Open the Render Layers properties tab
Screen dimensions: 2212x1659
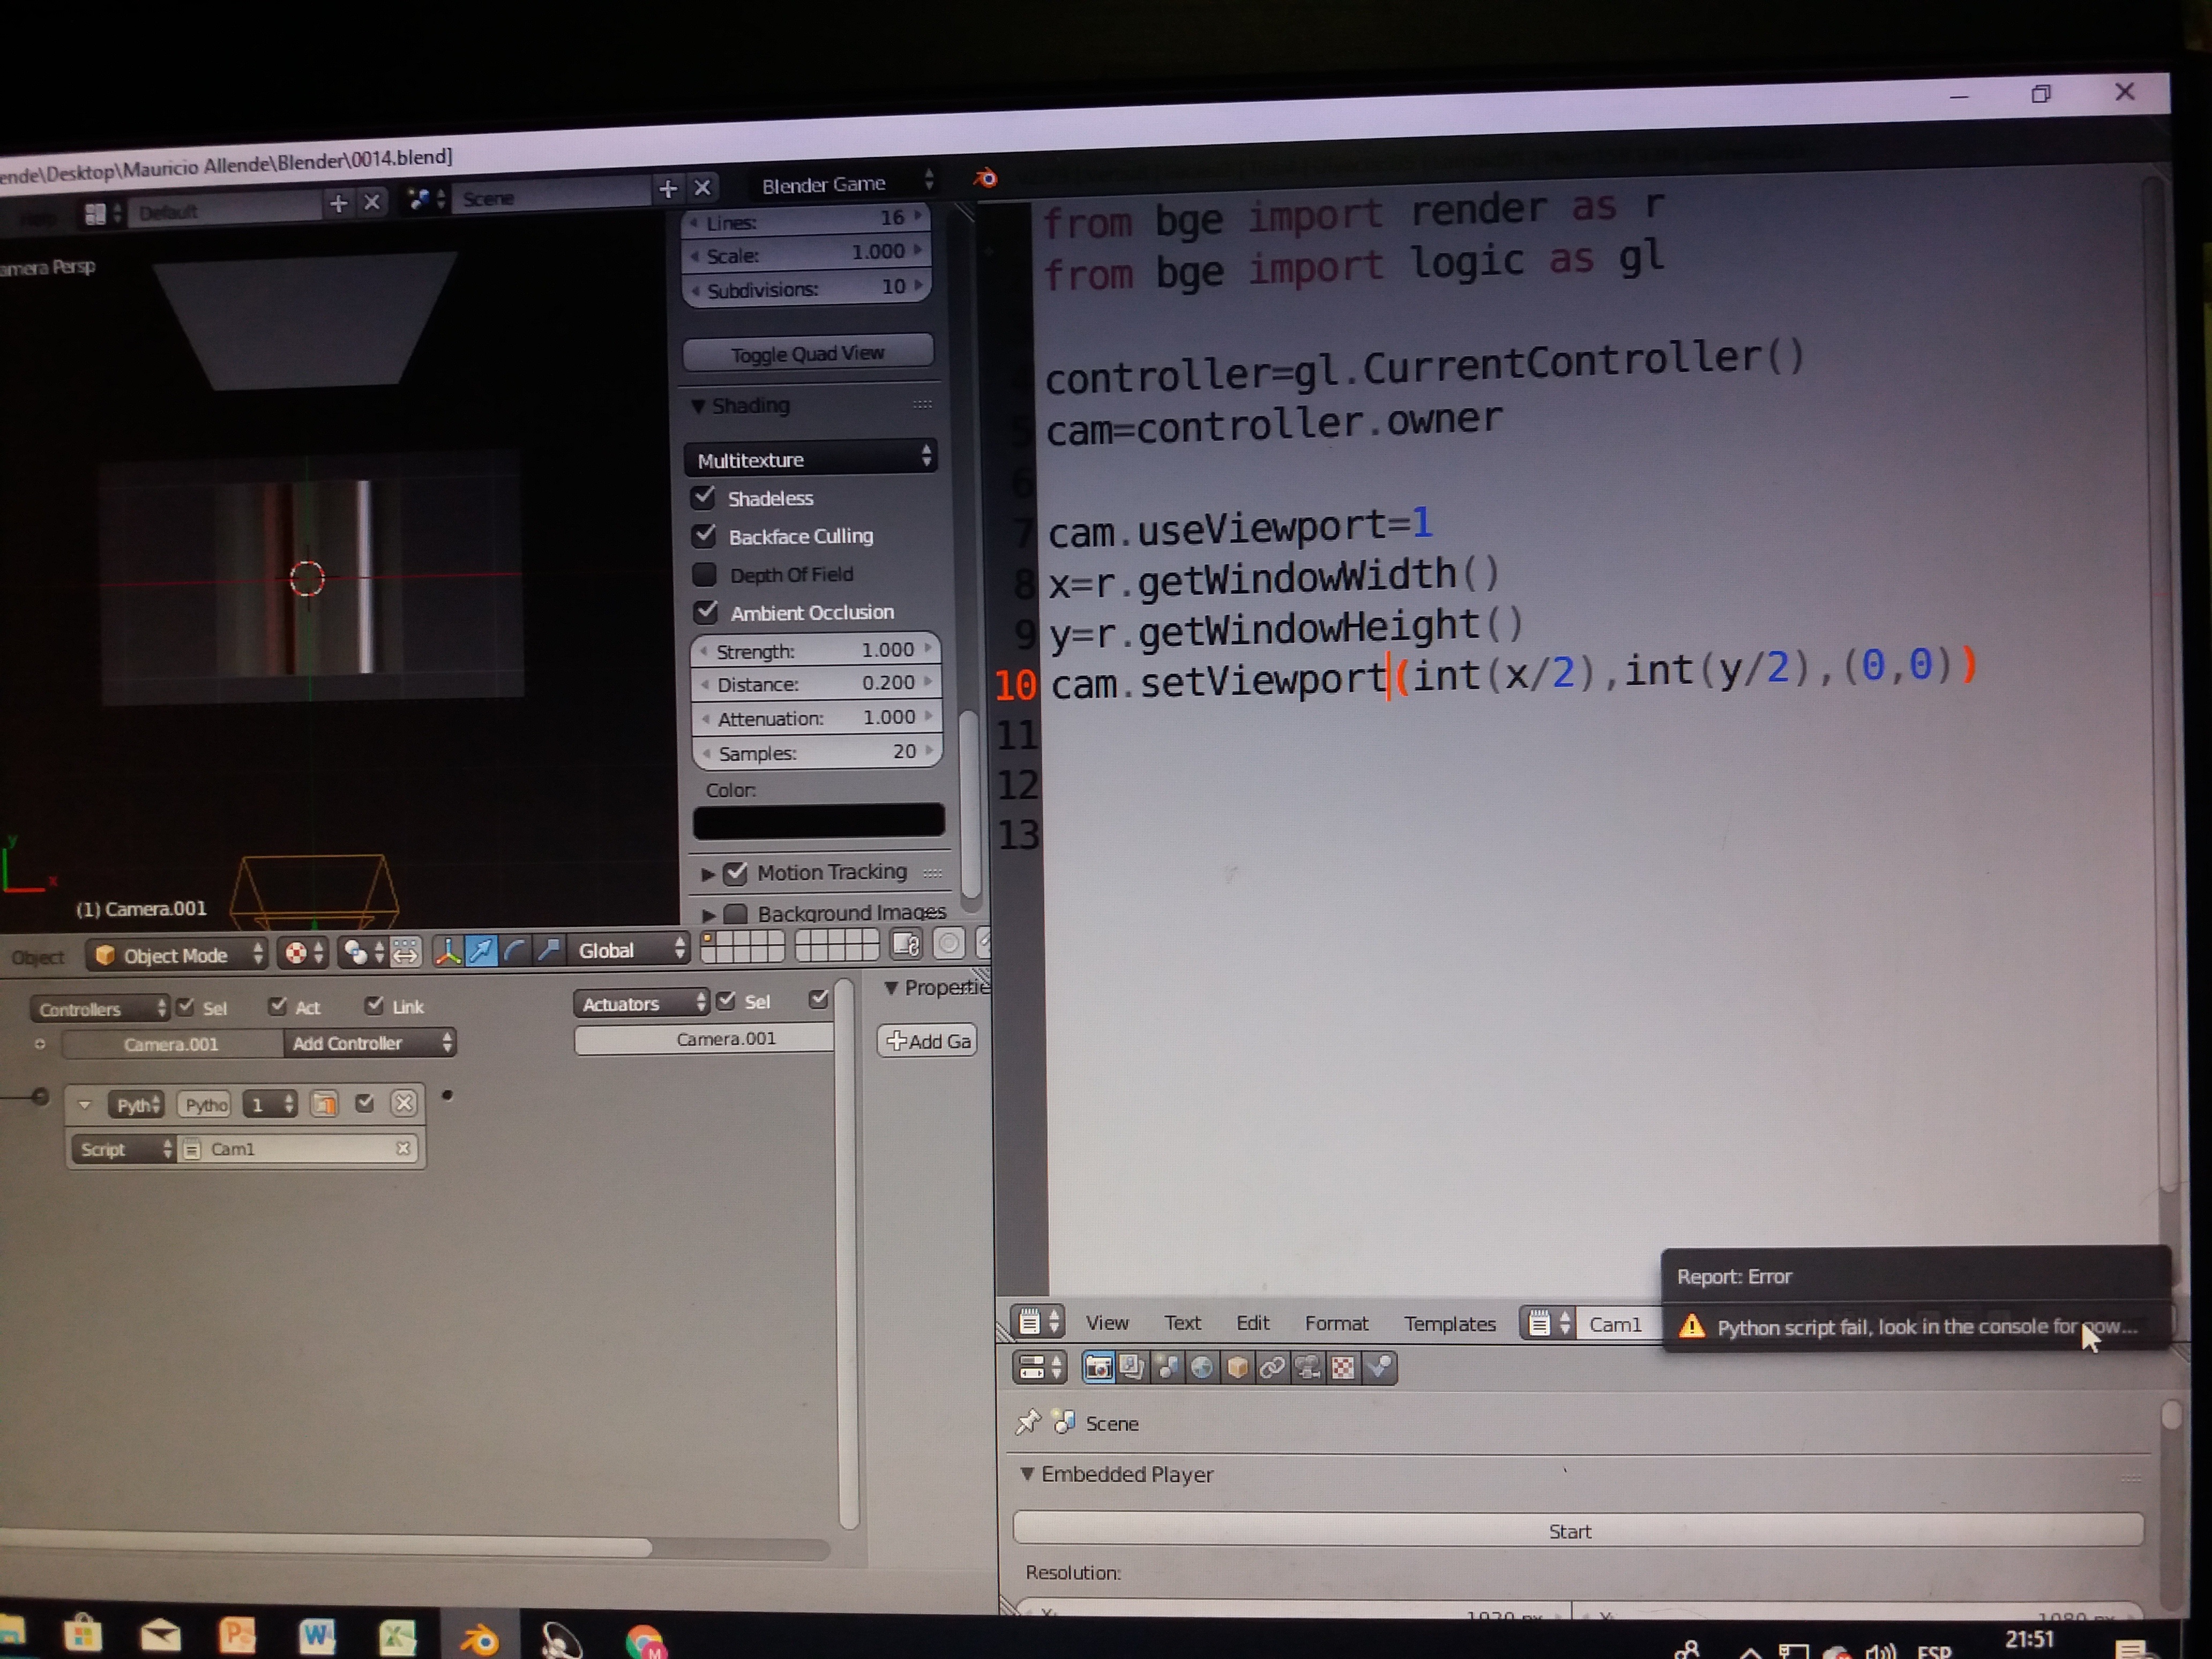(x=1132, y=1367)
